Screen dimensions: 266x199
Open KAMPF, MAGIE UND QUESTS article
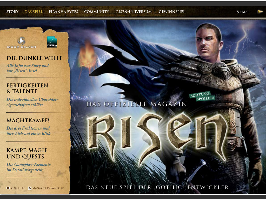click(x=27, y=153)
